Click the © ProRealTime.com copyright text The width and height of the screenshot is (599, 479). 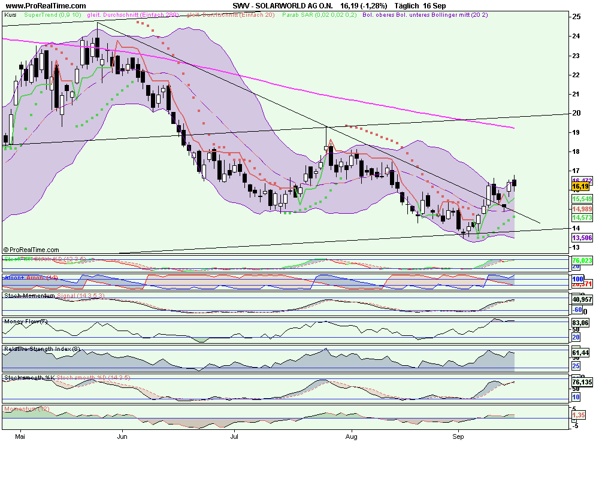(31, 250)
